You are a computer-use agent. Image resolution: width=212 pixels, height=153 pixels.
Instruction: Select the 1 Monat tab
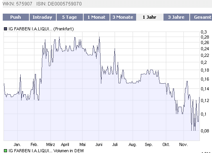point(96,17)
